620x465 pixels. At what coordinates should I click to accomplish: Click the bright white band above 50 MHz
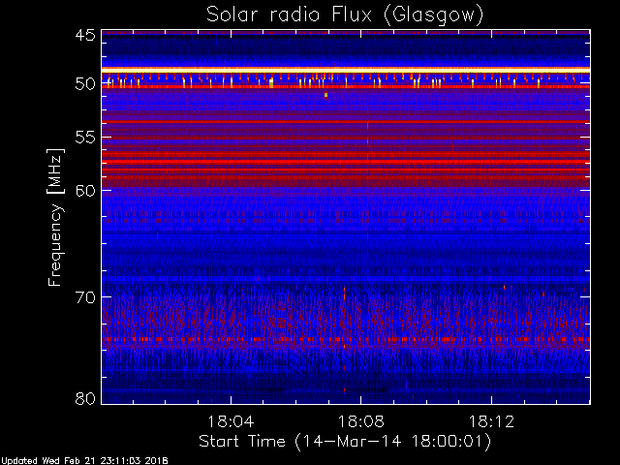pos(345,70)
